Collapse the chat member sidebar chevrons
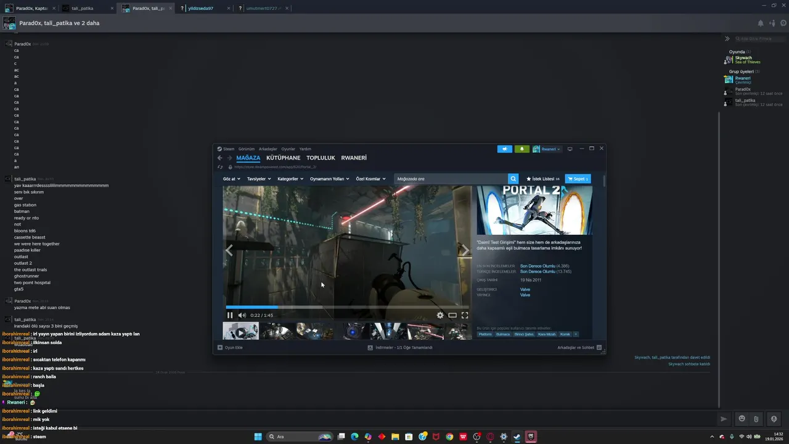Viewport: 789px width, 444px height. (727, 38)
